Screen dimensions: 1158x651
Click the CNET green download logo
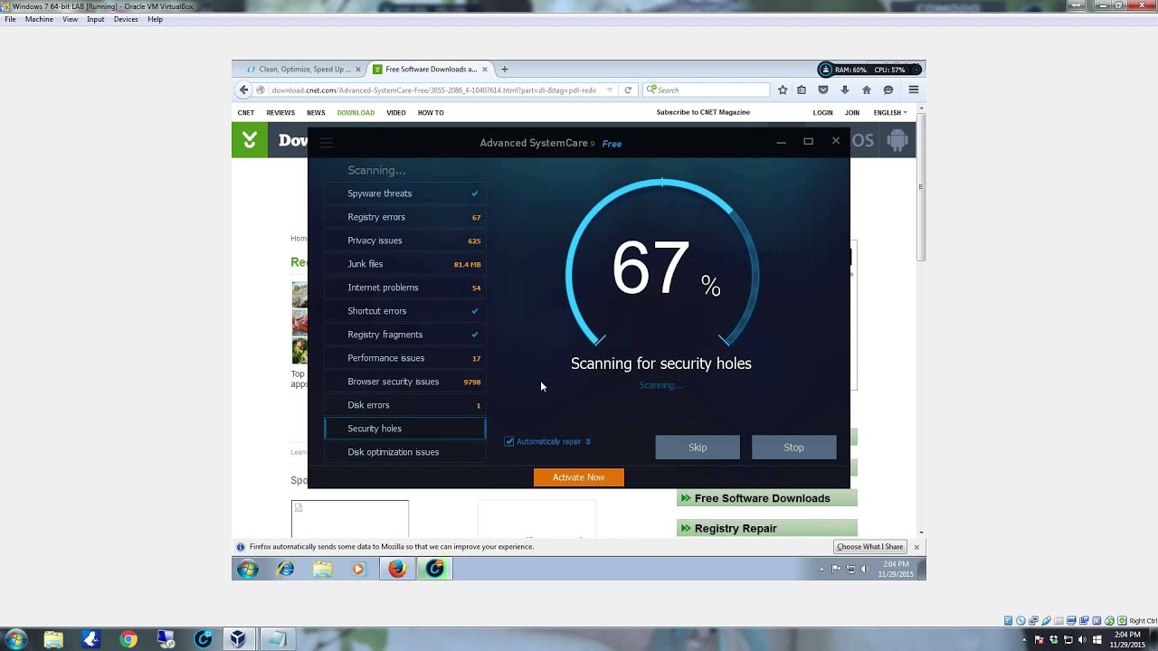[250, 140]
